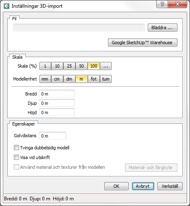This screenshot has height=206, width=190.
Task: Click the app icon in title bar
Action: (6, 6)
